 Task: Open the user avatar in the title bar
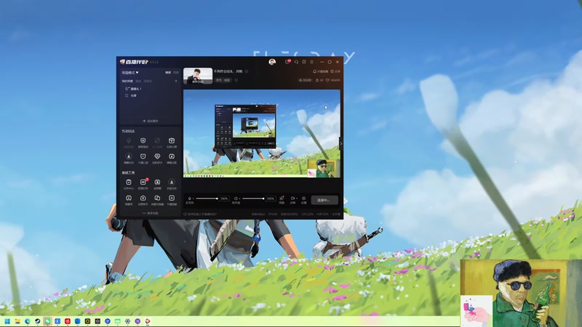(x=272, y=62)
